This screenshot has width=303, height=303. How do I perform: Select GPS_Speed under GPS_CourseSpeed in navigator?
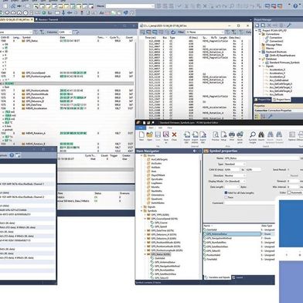161,226
